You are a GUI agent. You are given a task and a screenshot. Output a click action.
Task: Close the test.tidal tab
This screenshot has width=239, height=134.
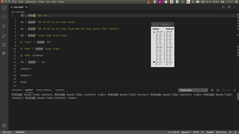point(26,7)
